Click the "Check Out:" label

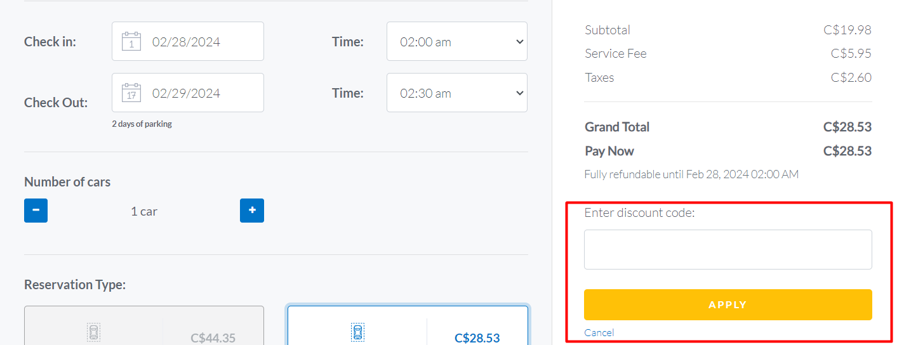tap(56, 103)
